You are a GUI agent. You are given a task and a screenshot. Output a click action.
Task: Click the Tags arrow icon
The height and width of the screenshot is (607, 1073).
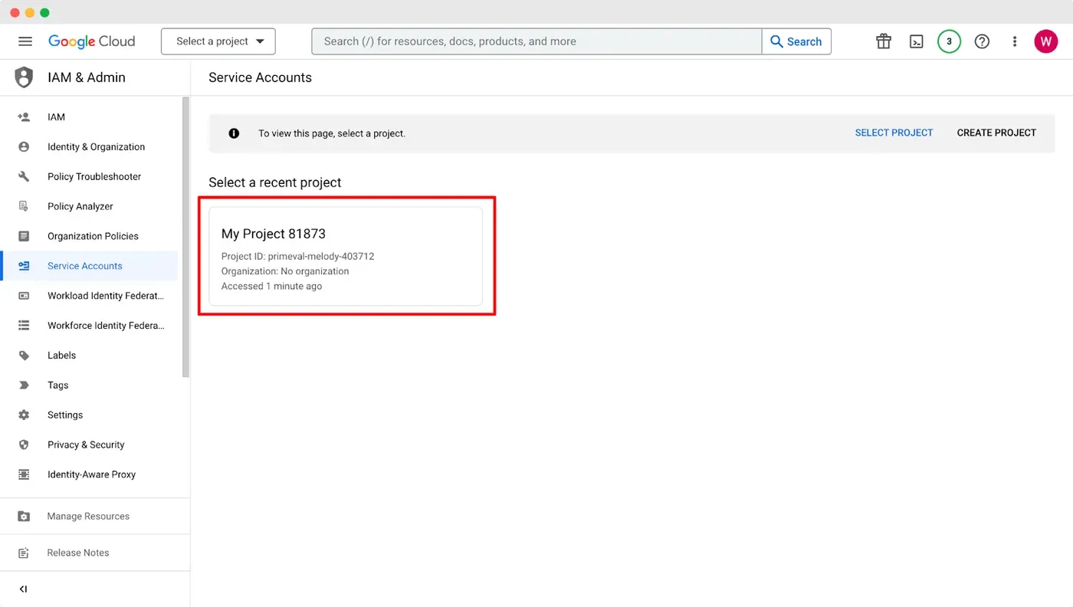(x=24, y=386)
